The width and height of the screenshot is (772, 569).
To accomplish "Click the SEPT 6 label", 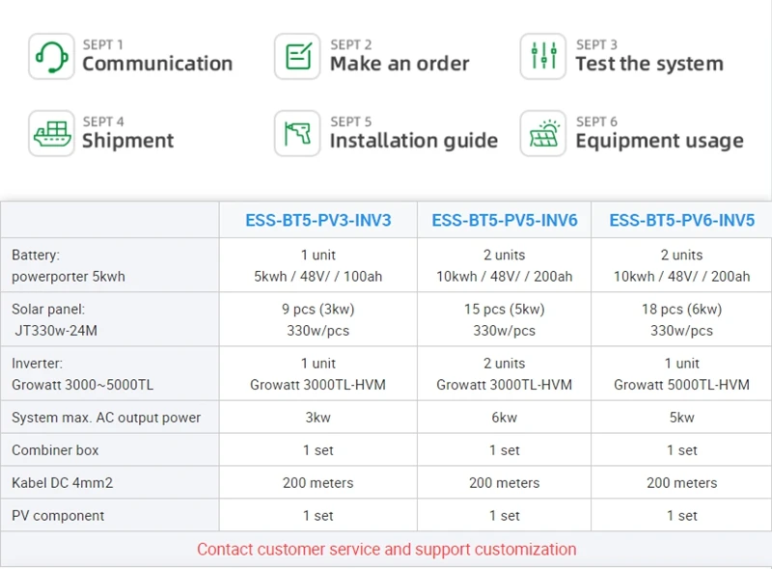I will tap(596, 122).
